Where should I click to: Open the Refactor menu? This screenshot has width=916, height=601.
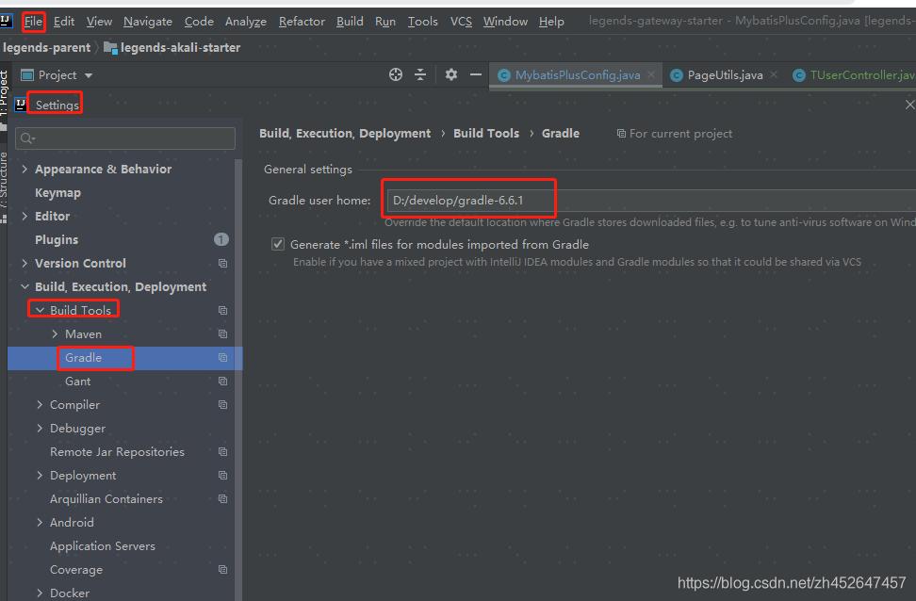[x=302, y=21]
